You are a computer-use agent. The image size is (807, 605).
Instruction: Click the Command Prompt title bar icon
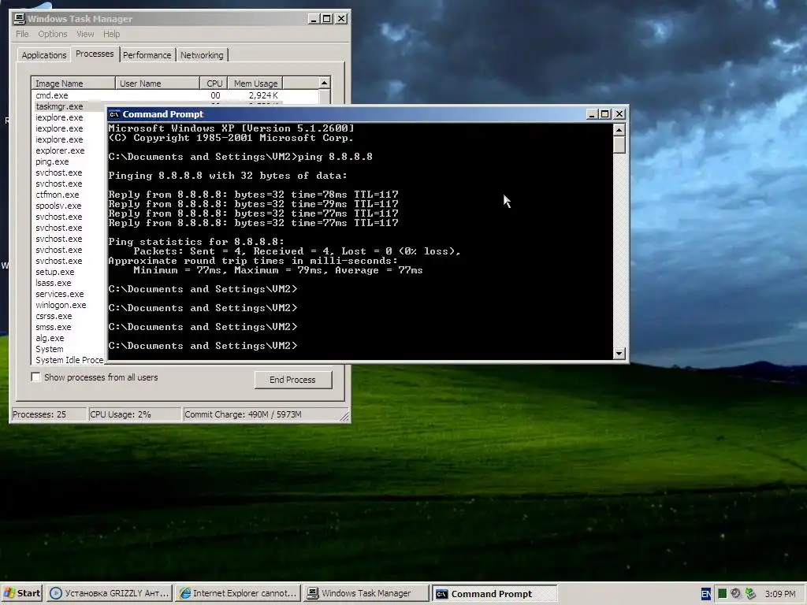tap(114, 114)
